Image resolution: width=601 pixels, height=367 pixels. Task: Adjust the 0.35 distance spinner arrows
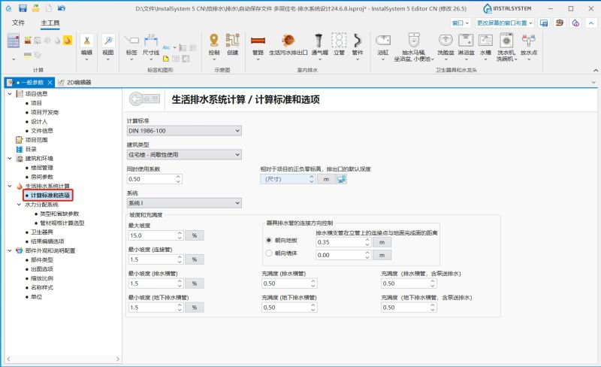[x=367, y=242]
